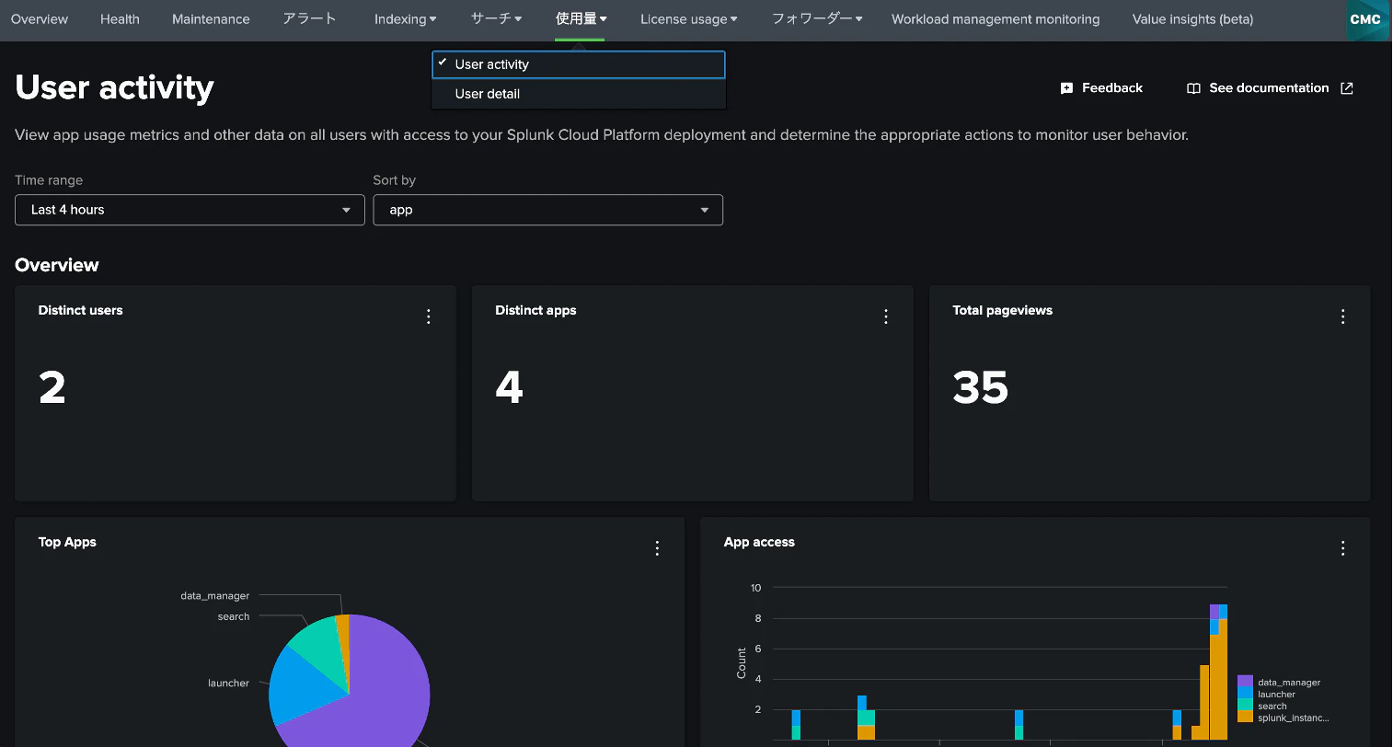Open the サーチ menu
This screenshot has height=747, width=1393.
click(x=496, y=19)
